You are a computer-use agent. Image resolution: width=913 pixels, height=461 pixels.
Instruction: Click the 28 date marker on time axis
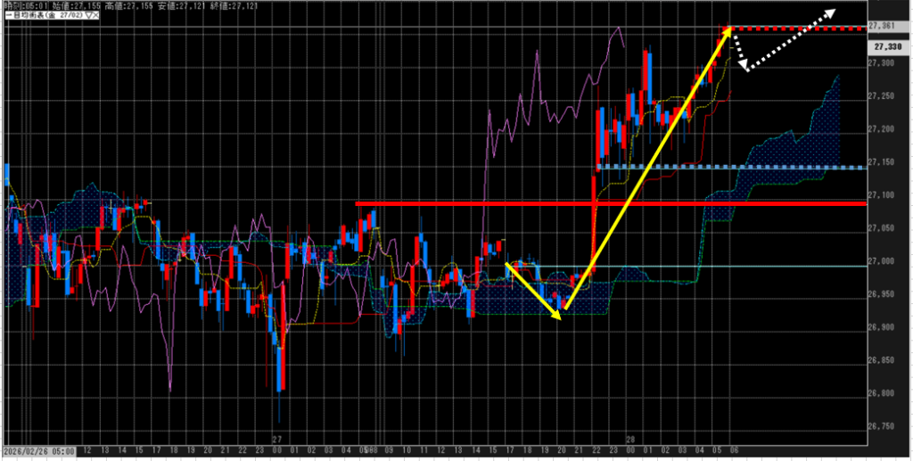[629, 440]
